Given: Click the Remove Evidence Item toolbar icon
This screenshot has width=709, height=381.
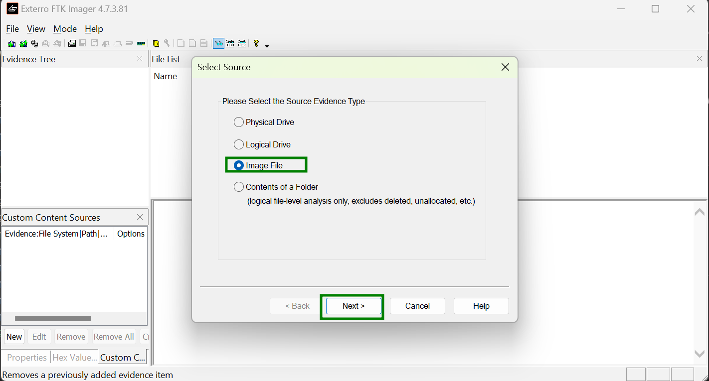Looking at the screenshot, I should click(x=46, y=44).
